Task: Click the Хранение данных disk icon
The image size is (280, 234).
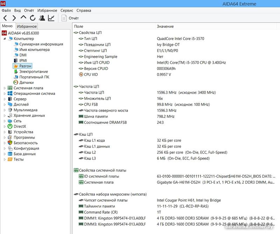Action: click(10, 115)
